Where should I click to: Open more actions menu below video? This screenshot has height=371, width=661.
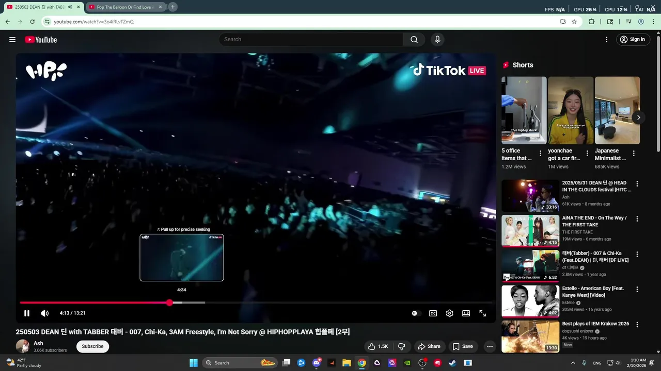490,346
